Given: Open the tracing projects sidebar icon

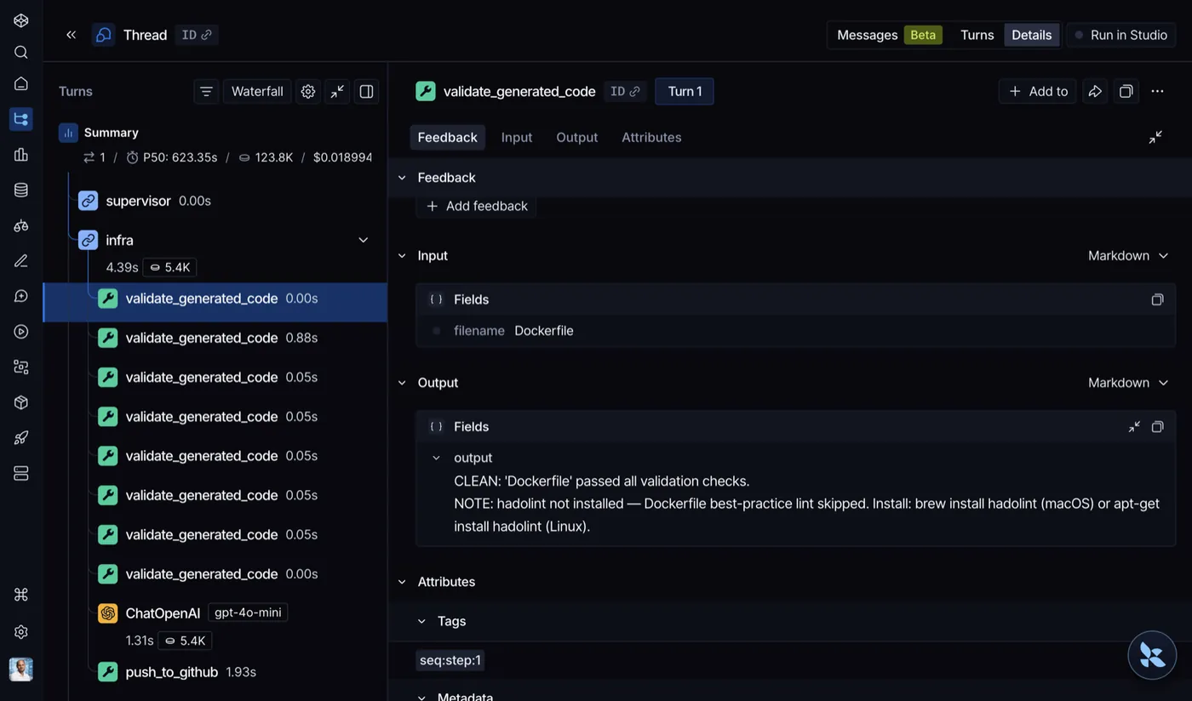Looking at the screenshot, I should [21, 119].
